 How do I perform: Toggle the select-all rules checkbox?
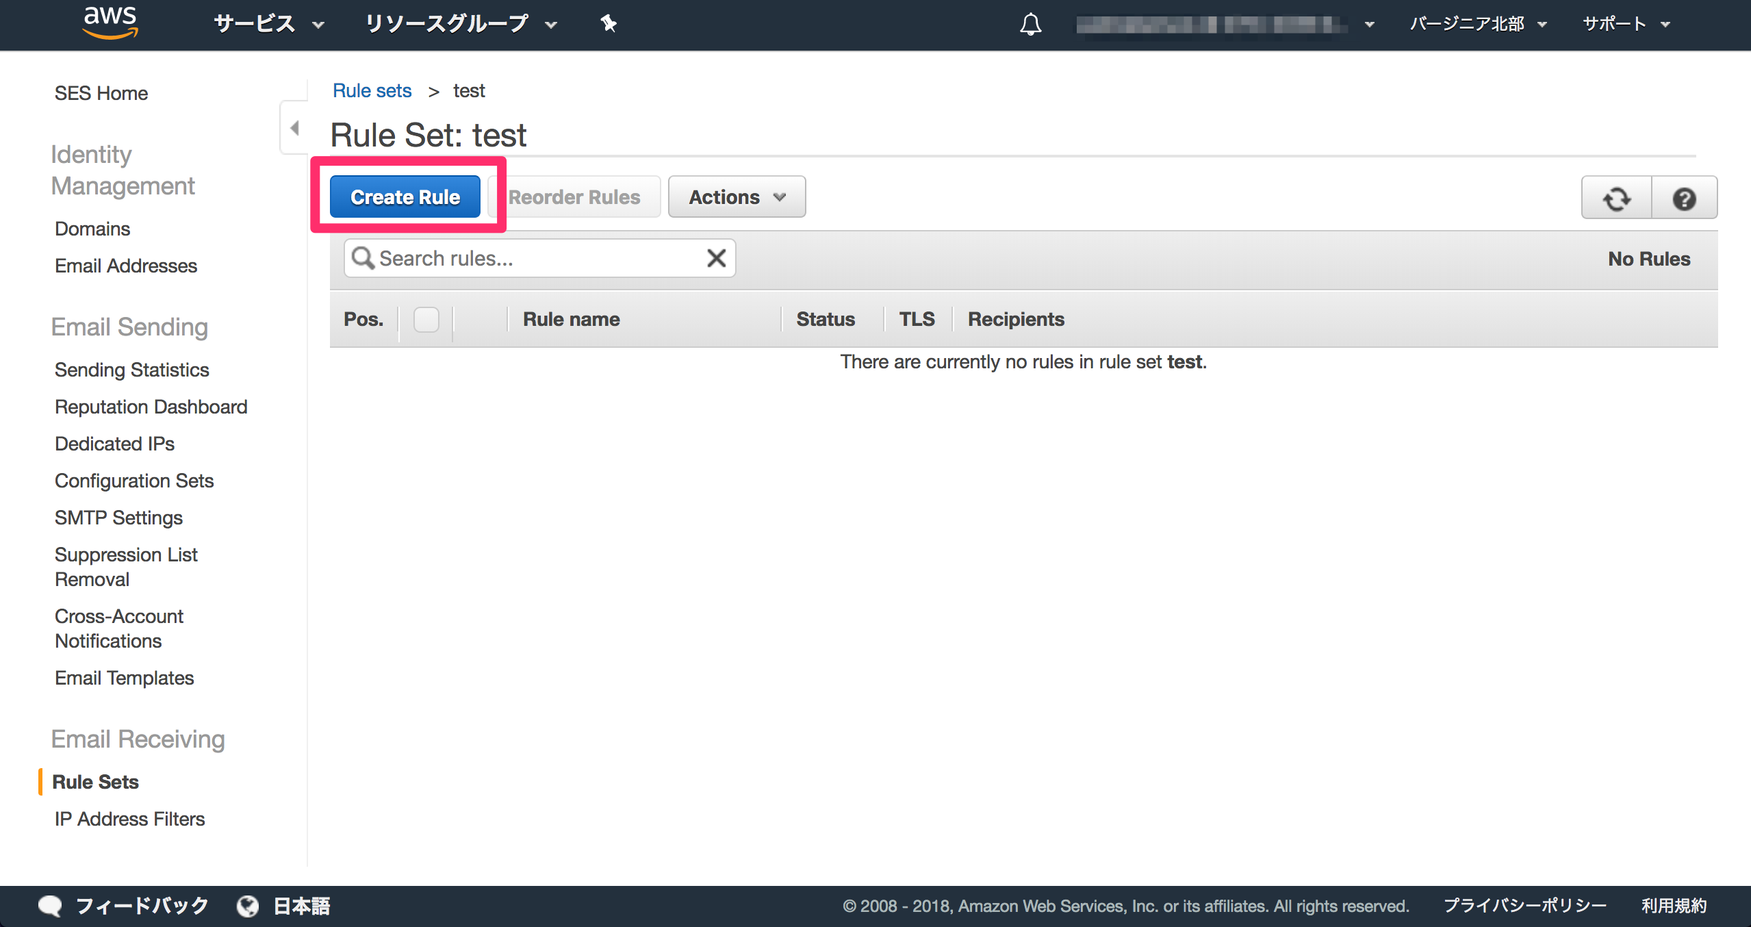pyautogui.click(x=426, y=319)
